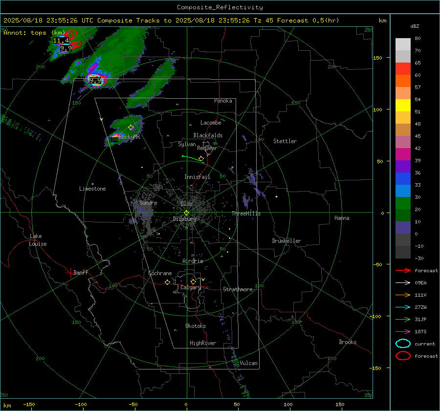Click the yellow diamond marker at Calgary
The image size is (440, 411).
pos(193,281)
